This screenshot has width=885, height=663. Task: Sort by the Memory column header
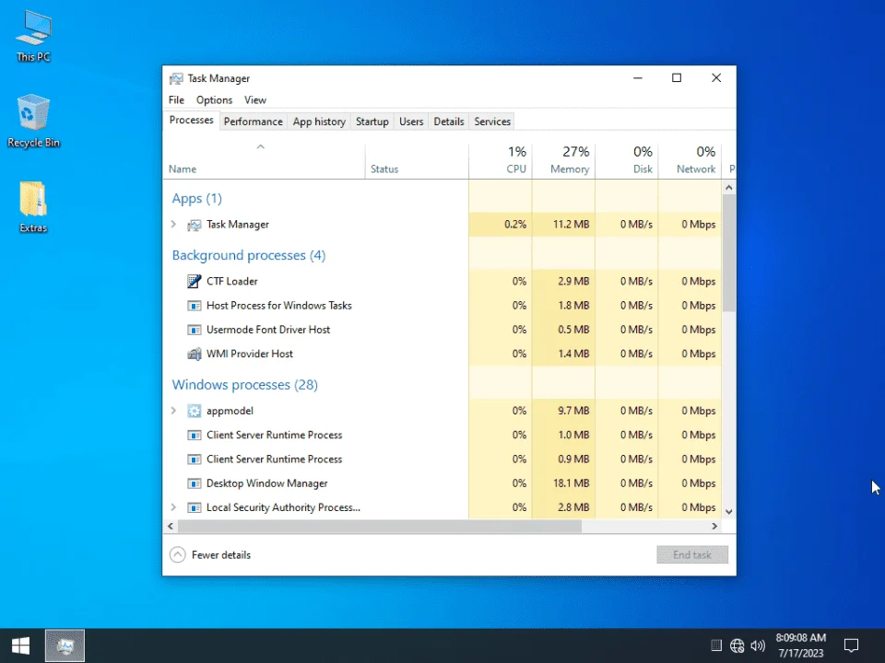pyautogui.click(x=563, y=160)
